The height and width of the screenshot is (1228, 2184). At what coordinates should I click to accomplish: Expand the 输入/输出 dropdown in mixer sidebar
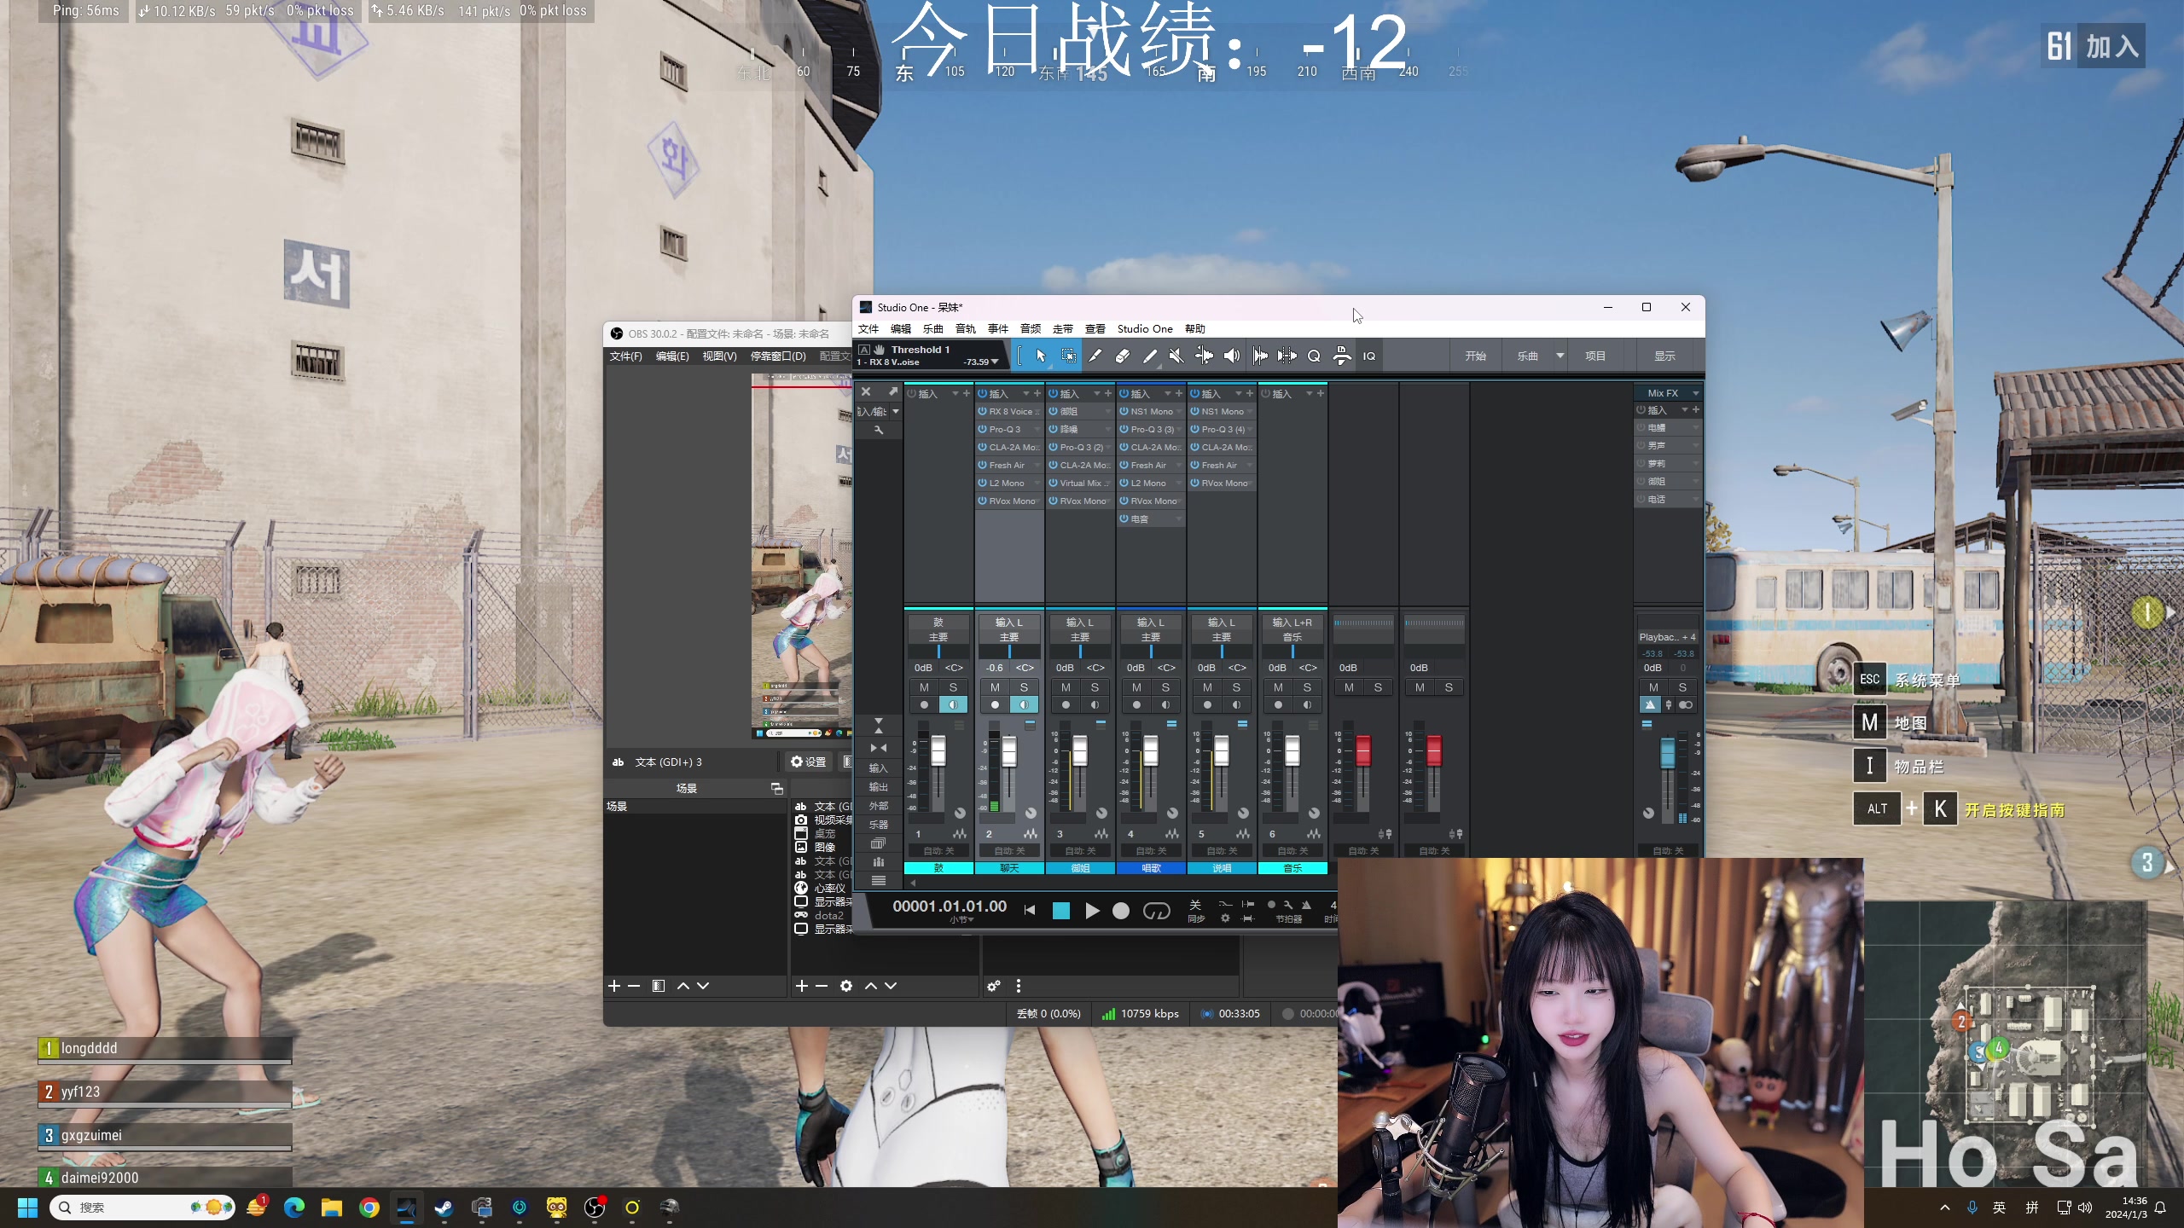point(896,412)
